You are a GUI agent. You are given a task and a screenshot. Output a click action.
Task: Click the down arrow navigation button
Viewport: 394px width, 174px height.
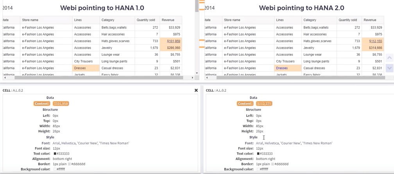pos(389,68)
